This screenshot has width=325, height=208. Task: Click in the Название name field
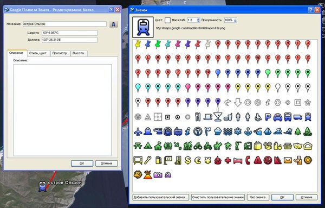click(64, 24)
